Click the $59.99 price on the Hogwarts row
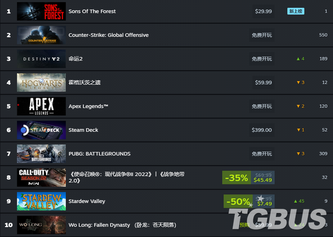The width and height of the screenshot is (333, 237). [x=263, y=83]
